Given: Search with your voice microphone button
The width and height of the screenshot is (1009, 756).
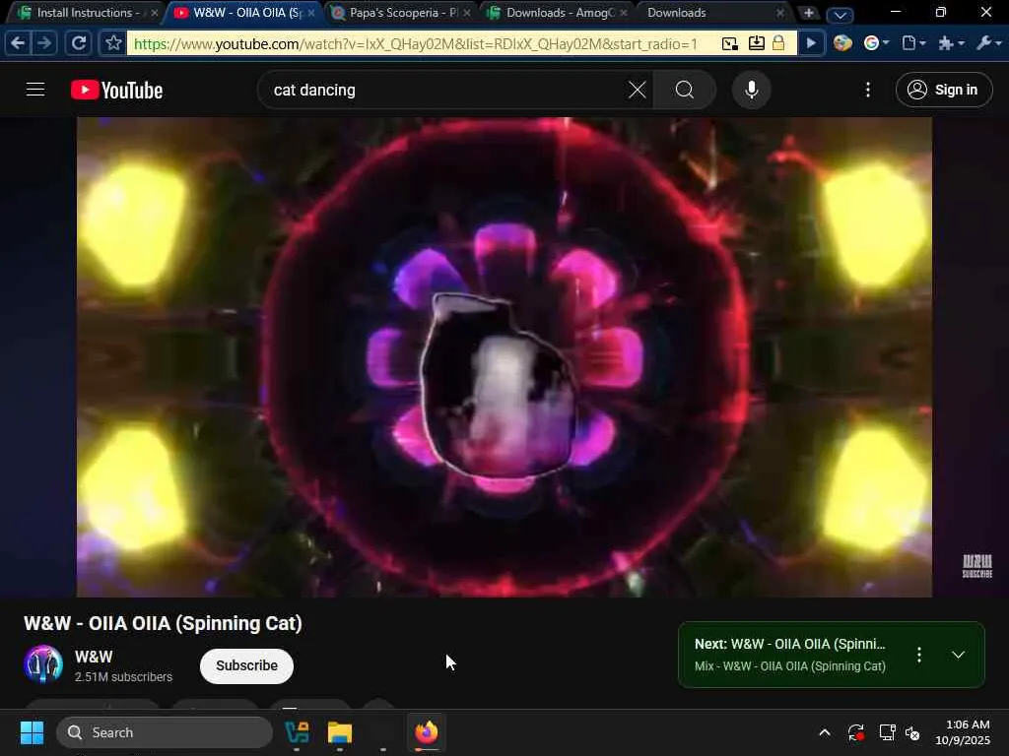Looking at the screenshot, I should [751, 90].
